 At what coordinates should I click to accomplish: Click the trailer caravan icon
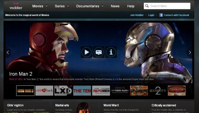pos(99,52)
